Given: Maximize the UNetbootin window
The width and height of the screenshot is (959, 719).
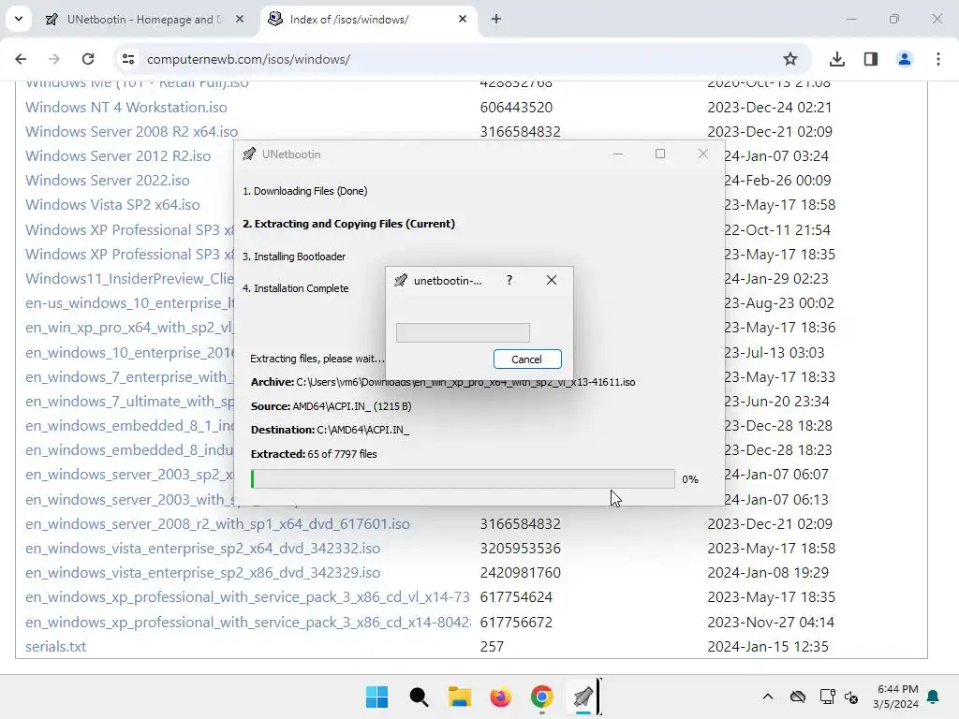Looking at the screenshot, I should (x=660, y=154).
